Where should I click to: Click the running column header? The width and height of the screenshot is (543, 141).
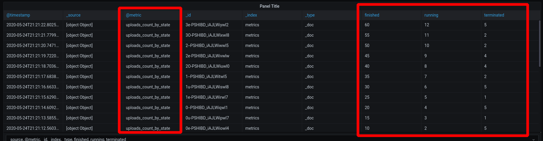click(x=431, y=15)
